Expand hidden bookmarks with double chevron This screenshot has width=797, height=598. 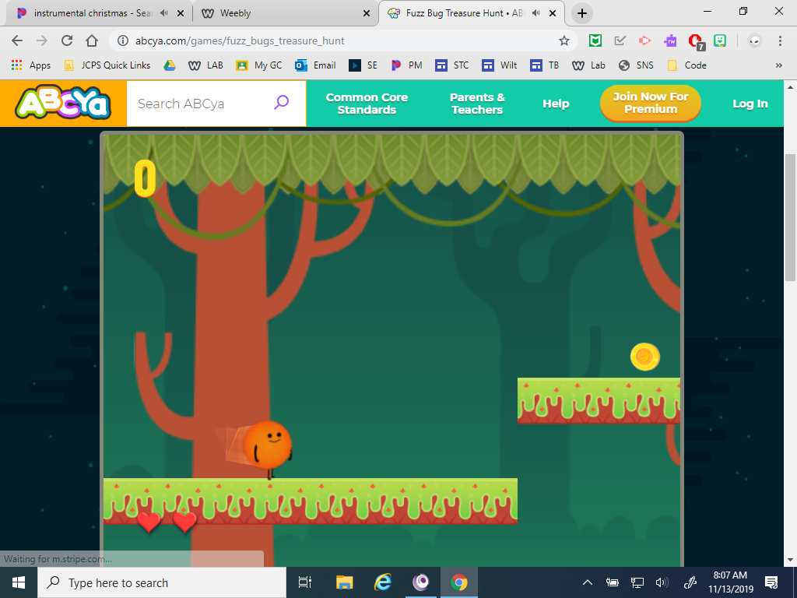pyautogui.click(x=778, y=65)
